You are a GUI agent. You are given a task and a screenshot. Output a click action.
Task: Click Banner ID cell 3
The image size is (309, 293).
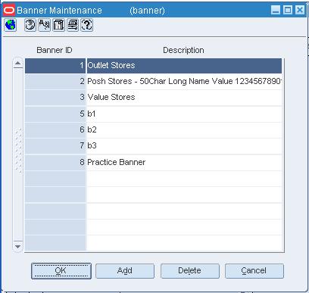[x=55, y=98]
